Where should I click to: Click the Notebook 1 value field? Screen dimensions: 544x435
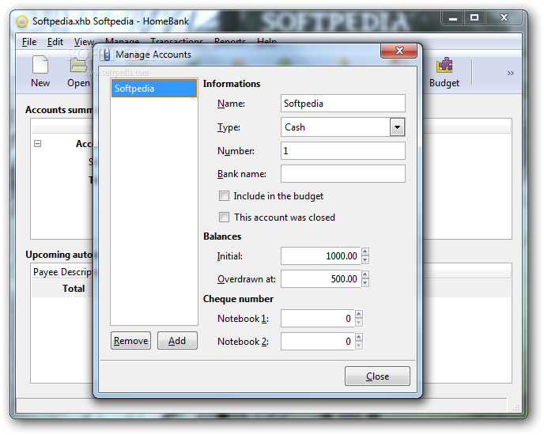pos(317,319)
